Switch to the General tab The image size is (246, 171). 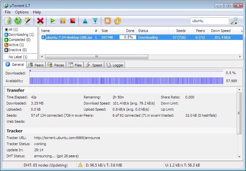click(15, 65)
